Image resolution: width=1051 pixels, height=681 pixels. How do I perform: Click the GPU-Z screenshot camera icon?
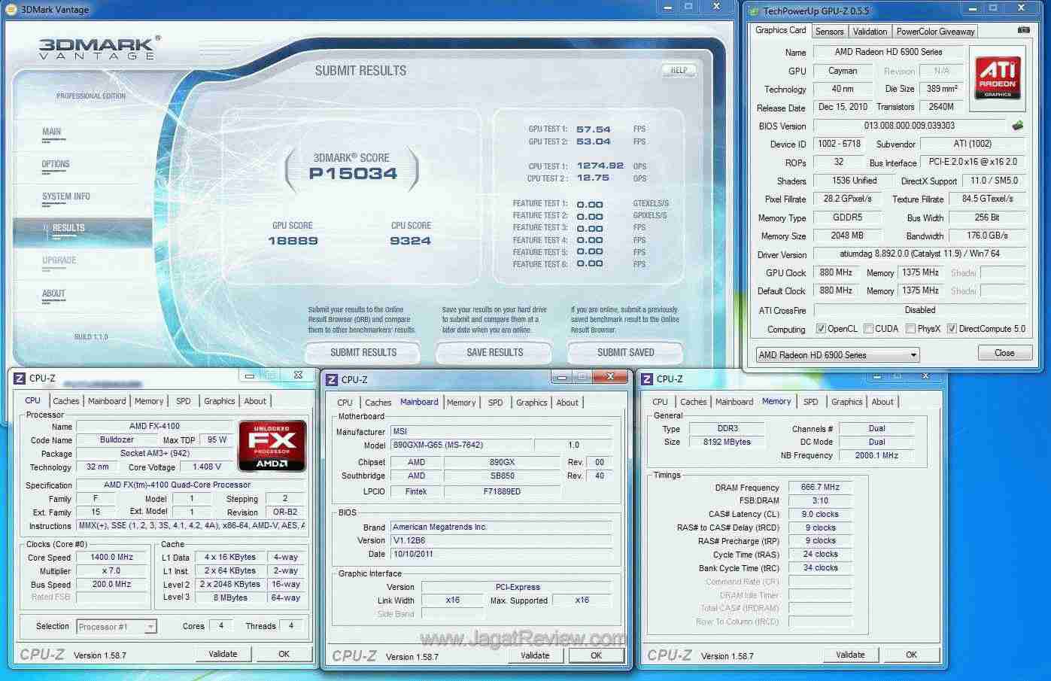[1023, 30]
